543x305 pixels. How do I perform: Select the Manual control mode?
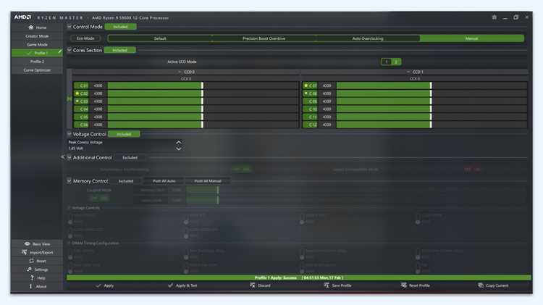click(x=471, y=38)
